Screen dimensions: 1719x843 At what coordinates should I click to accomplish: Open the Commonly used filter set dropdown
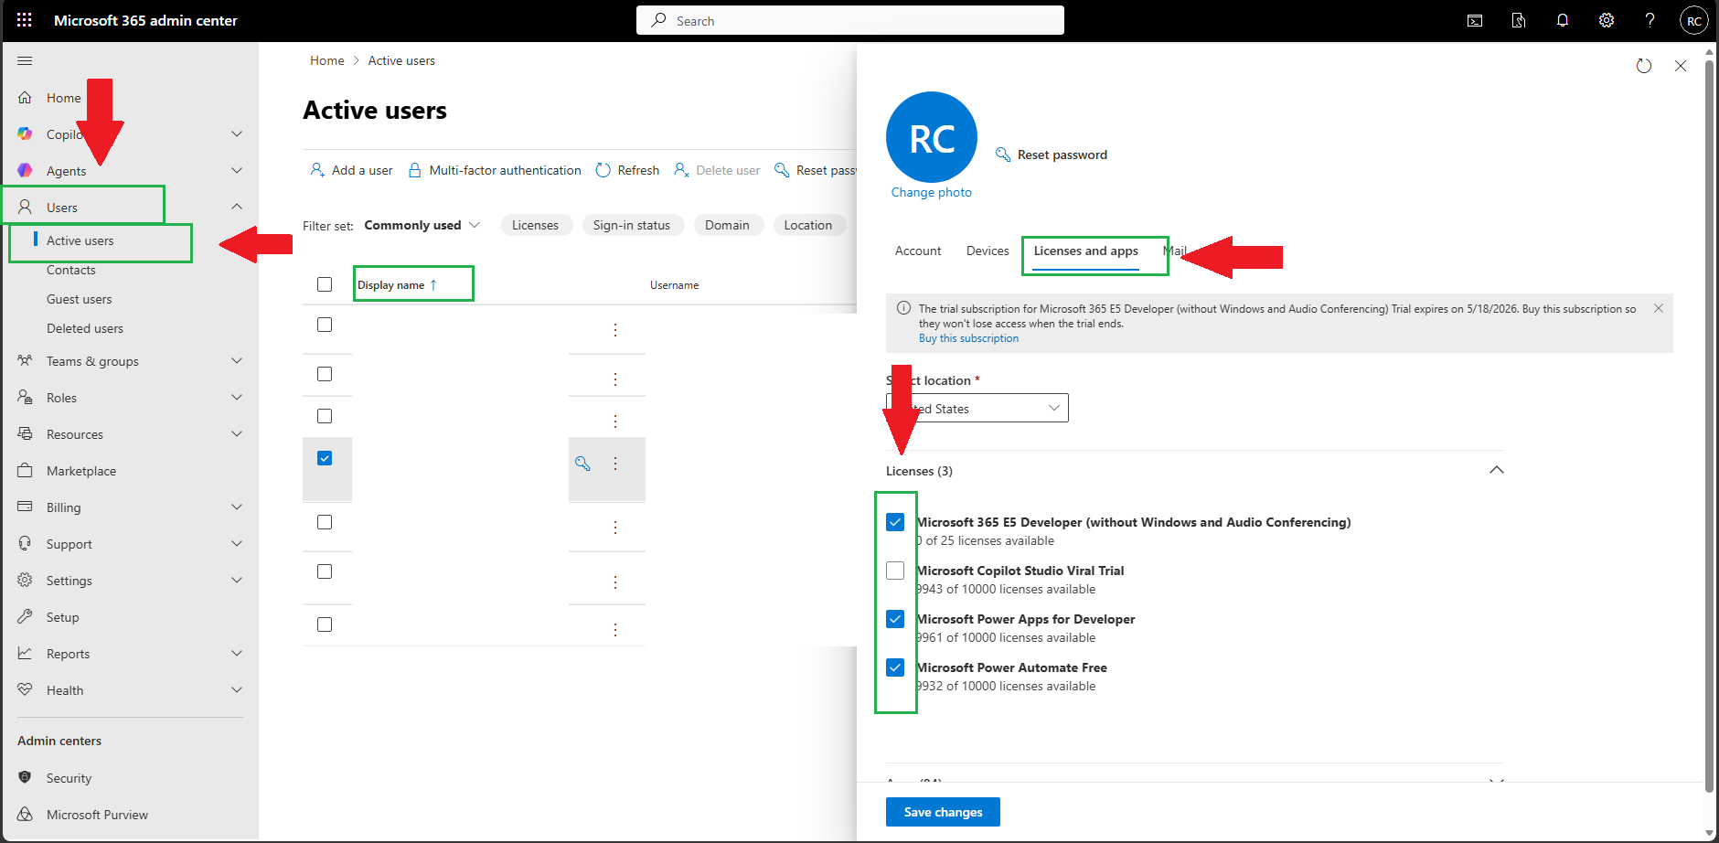[x=422, y=225]
